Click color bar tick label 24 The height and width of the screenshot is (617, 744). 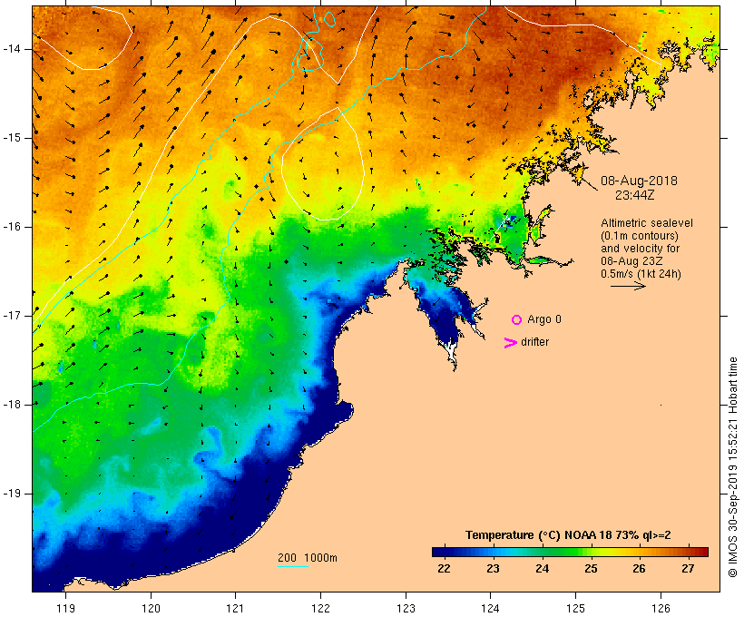coord(543,569)
